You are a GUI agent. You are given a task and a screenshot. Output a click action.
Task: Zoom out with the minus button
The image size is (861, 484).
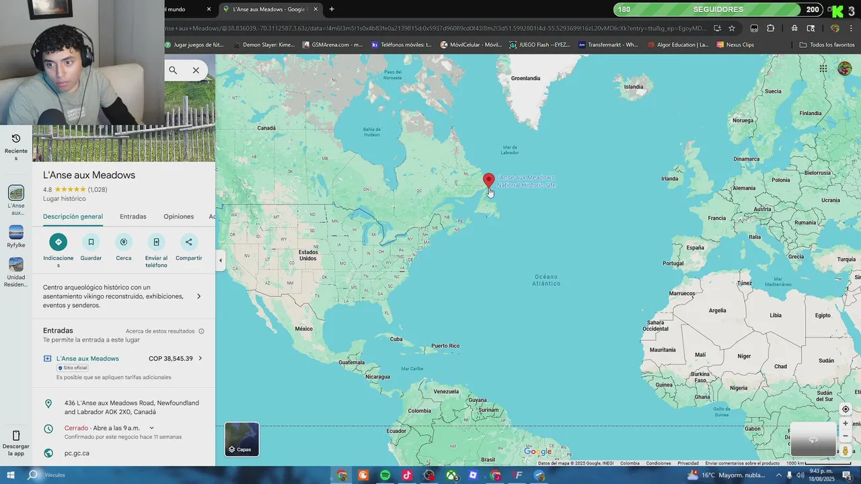[x=846, y=436]
